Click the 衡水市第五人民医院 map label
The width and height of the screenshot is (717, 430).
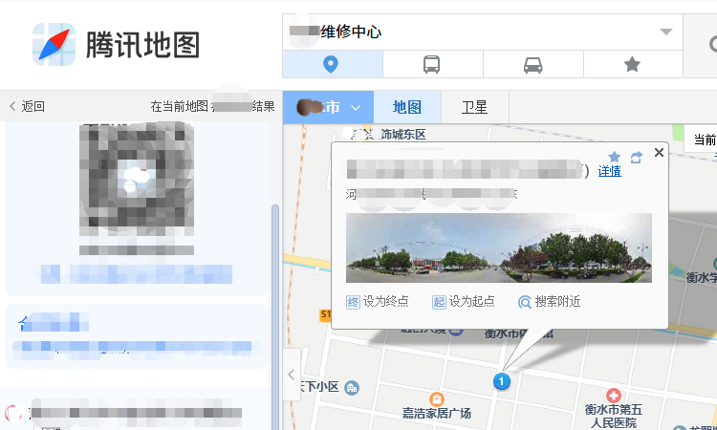613,416
